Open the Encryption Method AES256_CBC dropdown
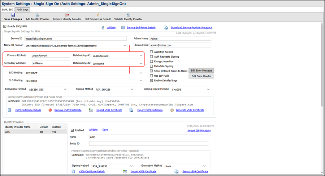The height and width of the screenshot is (176, 325). pos(65,89)
